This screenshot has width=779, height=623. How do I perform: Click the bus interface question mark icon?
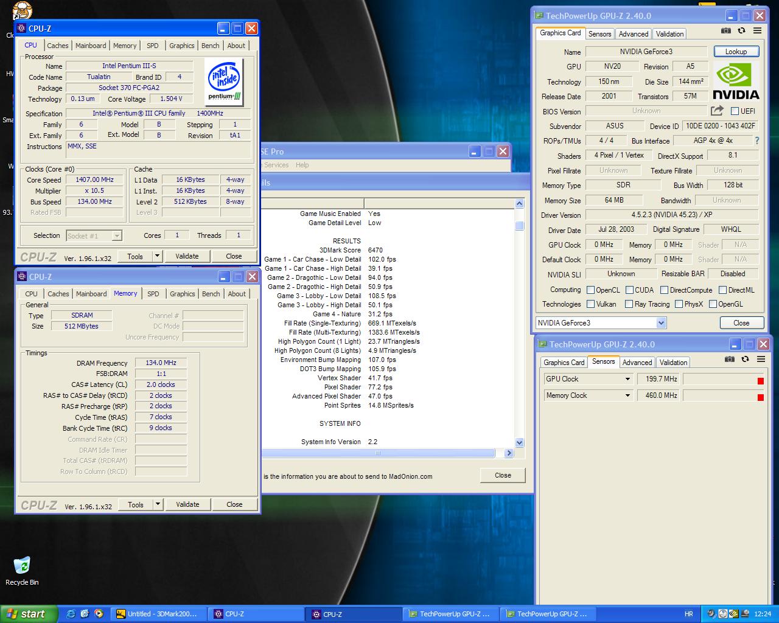point(757,141)
